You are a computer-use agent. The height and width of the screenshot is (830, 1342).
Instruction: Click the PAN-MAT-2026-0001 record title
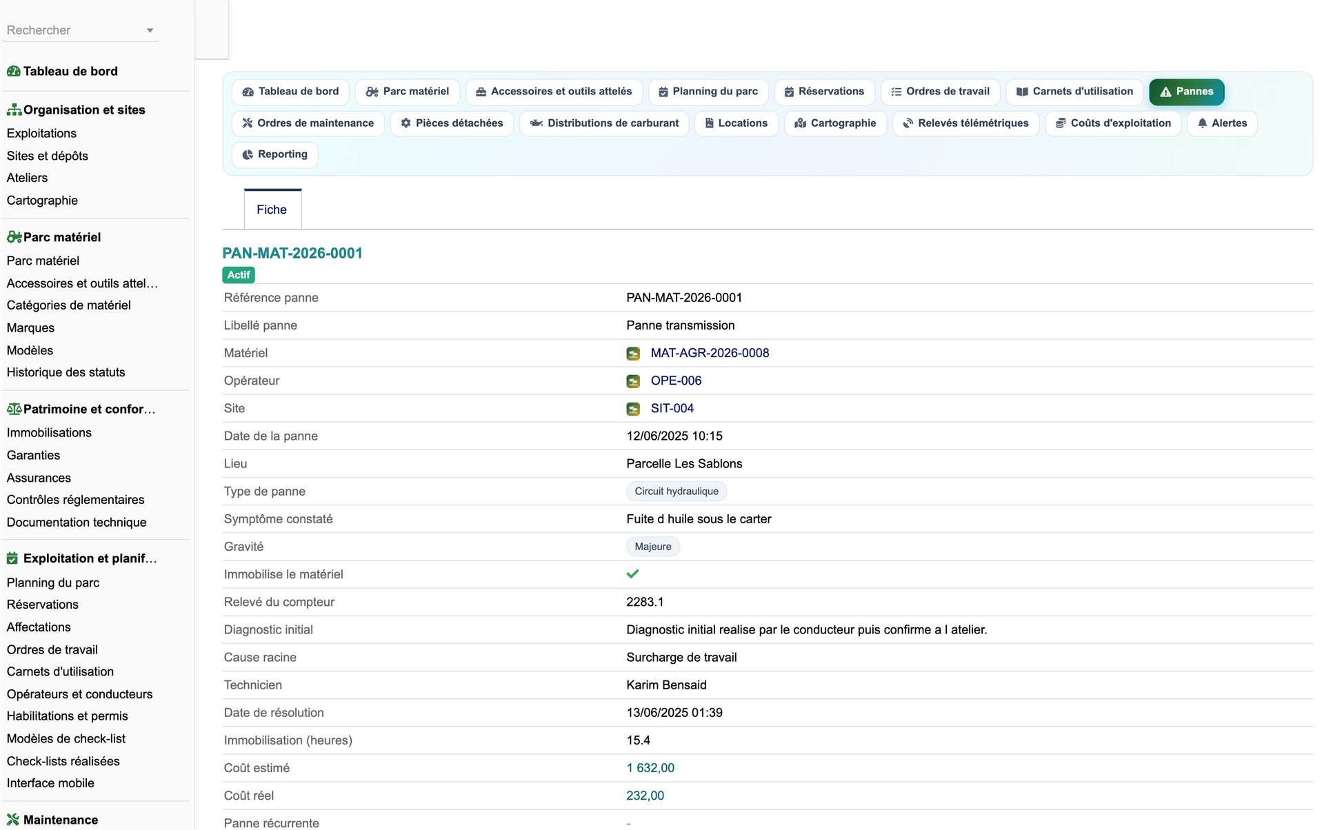tap(292, 253)
